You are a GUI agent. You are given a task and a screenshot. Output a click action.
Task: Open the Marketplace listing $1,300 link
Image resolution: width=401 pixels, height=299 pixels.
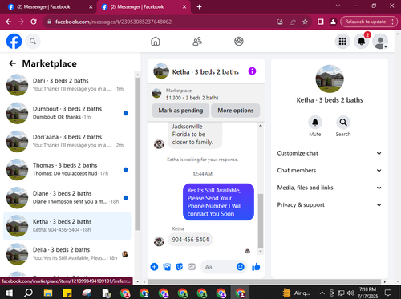[x=192, y=98]
